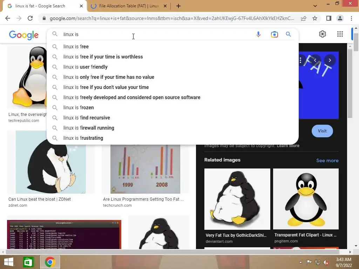
Task: Open Very Fat Tux by GothicDarkShi link
Action: 236,235
